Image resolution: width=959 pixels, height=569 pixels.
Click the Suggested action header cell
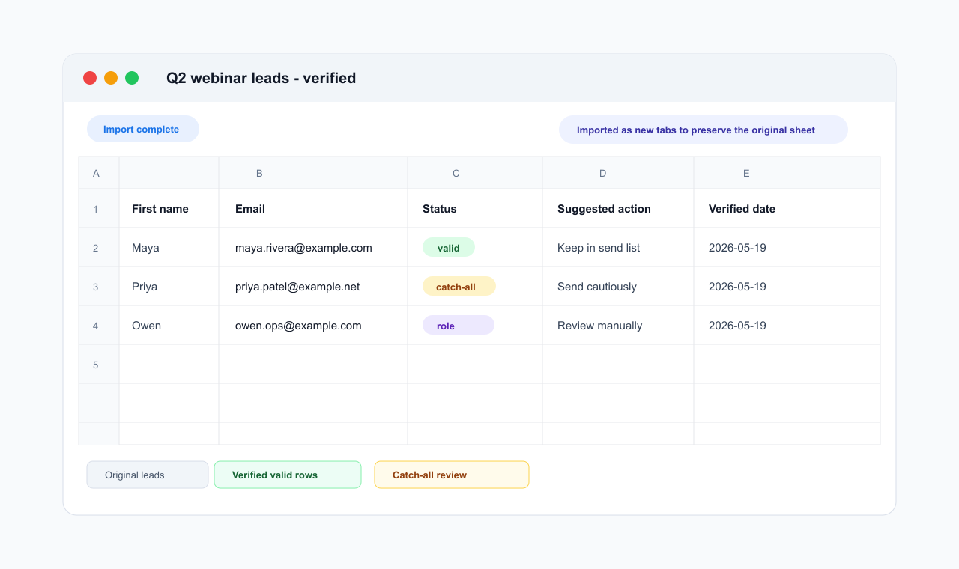coord(618,209)
